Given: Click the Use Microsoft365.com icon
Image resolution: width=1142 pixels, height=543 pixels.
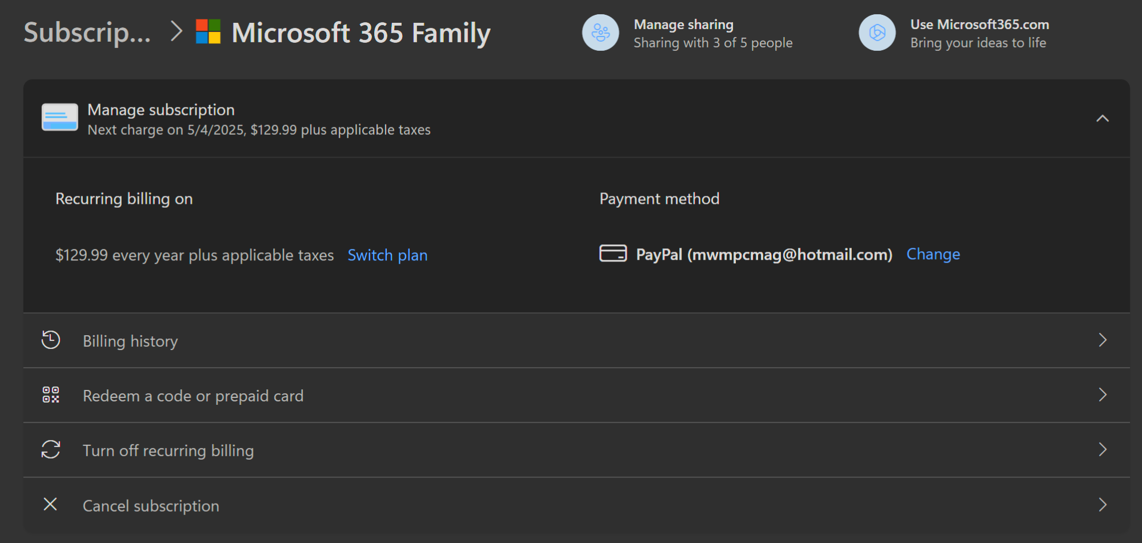Looking at the screenshot, I should coord(877,33).
